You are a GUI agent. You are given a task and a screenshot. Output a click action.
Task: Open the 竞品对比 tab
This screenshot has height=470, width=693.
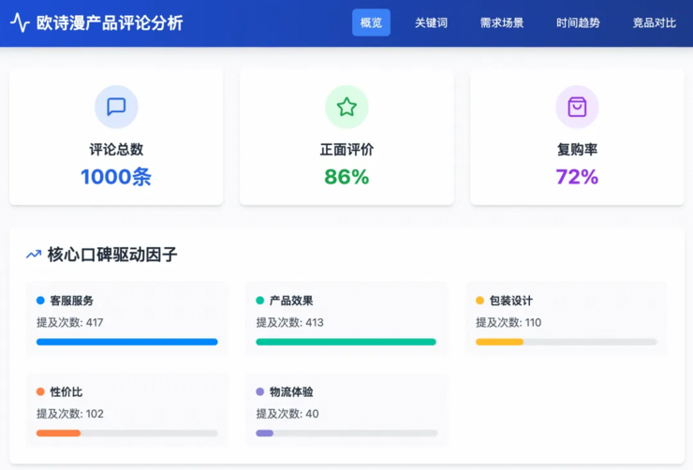(x=654, y=22)
